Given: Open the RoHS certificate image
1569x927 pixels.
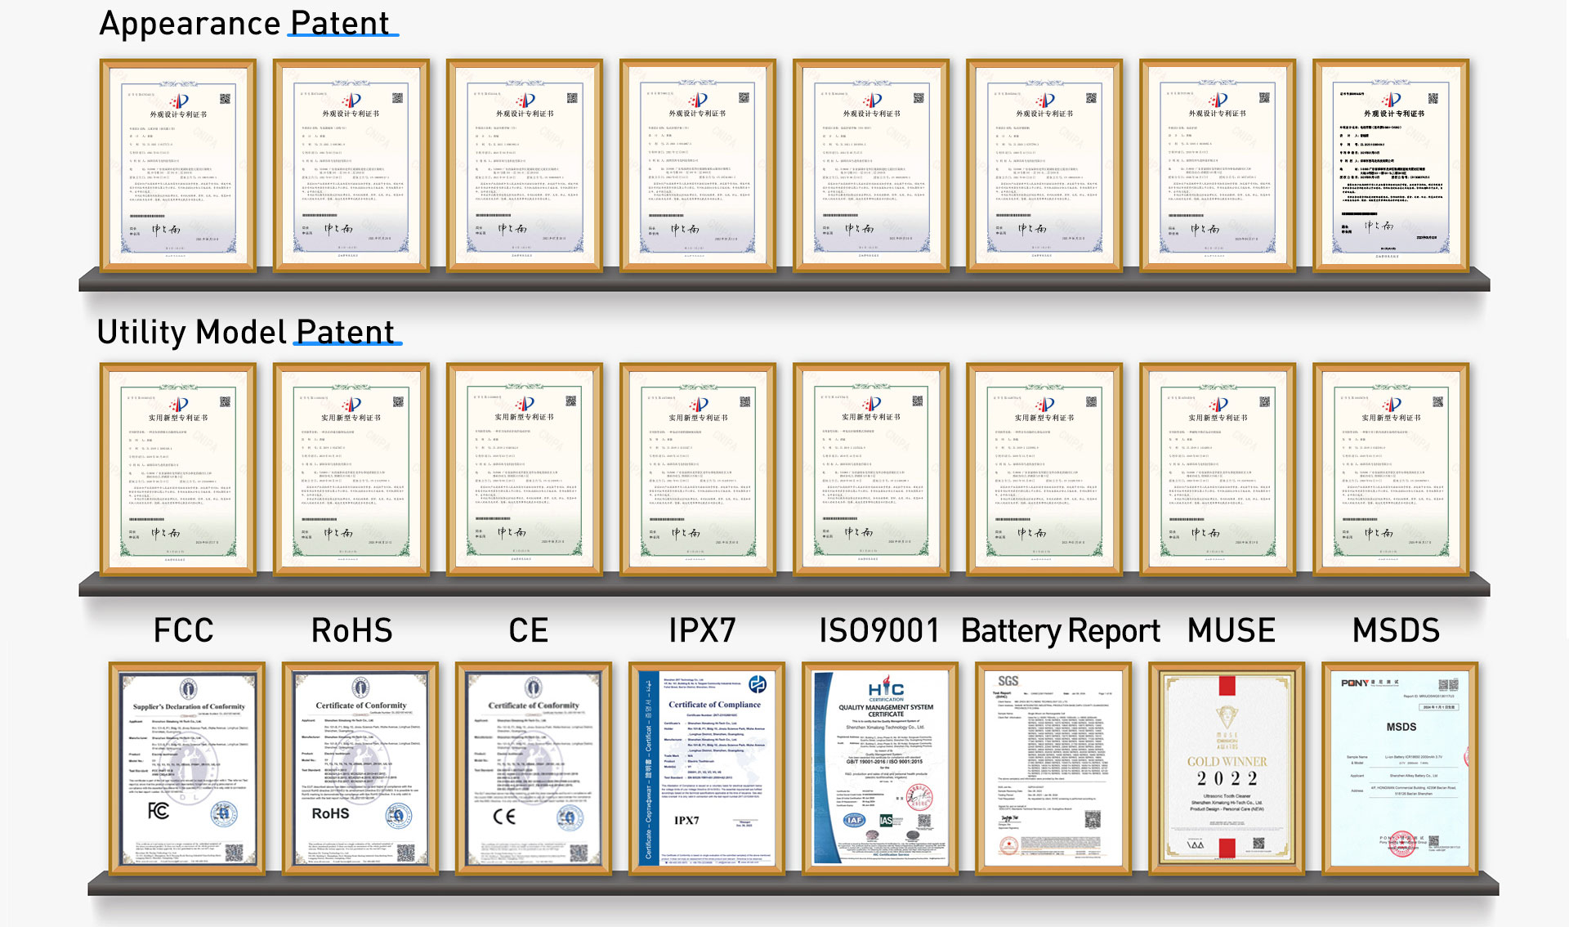Looking at the screenshot, I should click(x=360, y=768).
